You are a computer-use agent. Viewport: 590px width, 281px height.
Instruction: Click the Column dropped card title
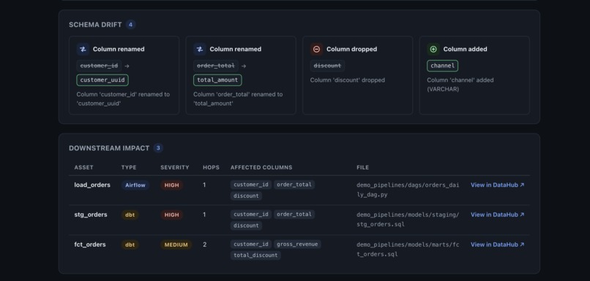click(351, 49)
